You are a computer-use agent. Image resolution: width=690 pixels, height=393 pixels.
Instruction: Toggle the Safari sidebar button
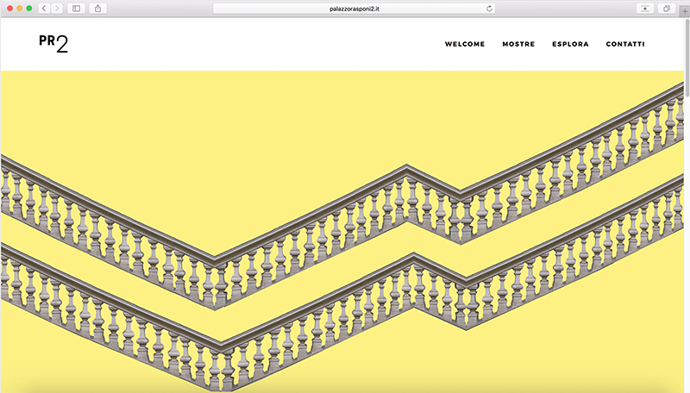point(76,9)
